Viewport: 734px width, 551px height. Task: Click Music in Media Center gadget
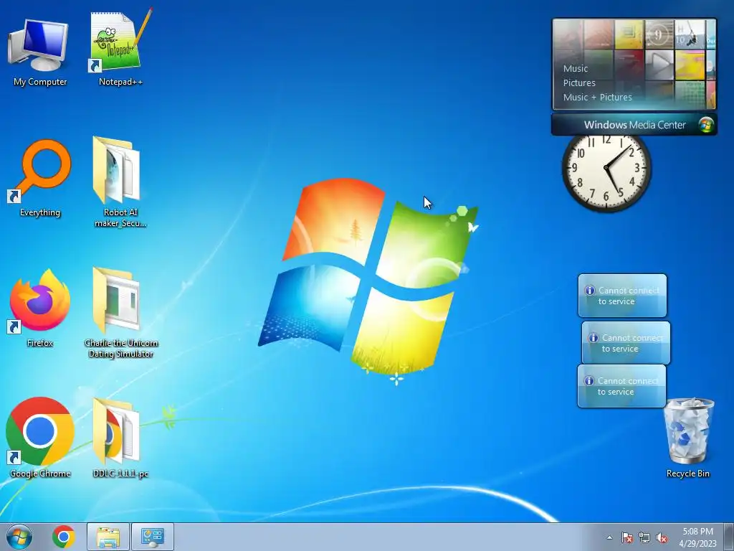576,68
